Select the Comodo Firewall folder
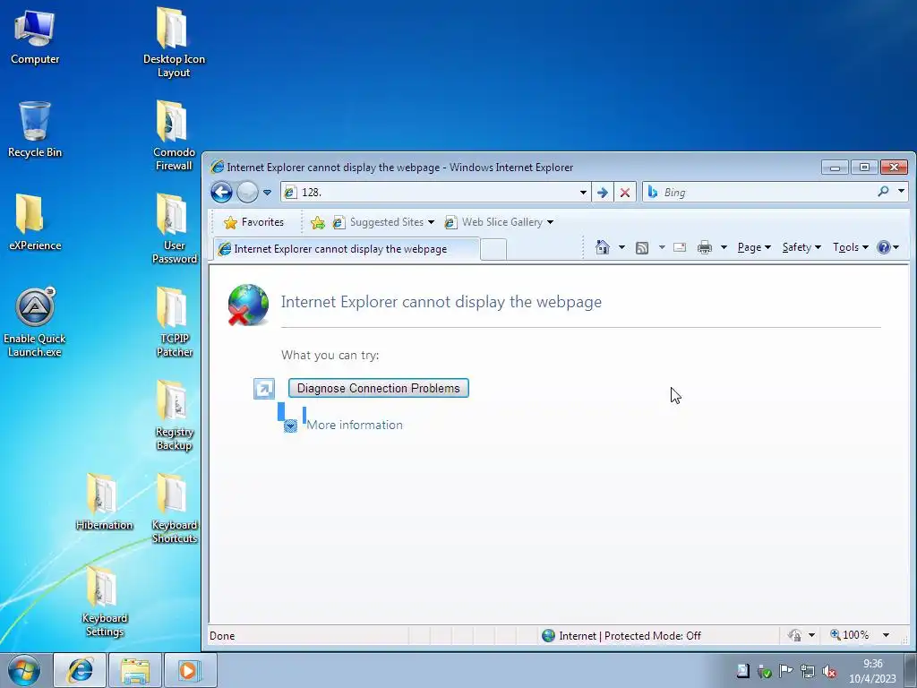 coord(174,136)
